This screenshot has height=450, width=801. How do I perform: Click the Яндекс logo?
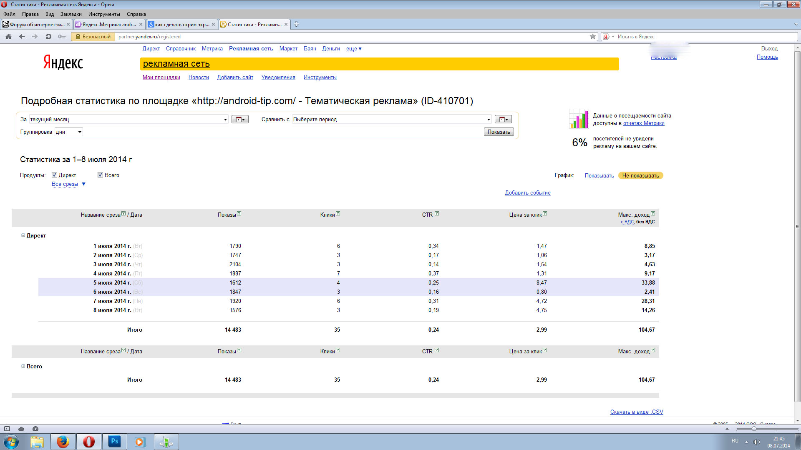pos(63,62)
